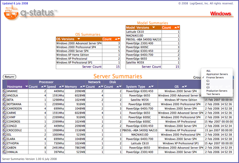Viewport: 239px width, 163px height.
Task: Click the Return button
Action: pos(10,77)
